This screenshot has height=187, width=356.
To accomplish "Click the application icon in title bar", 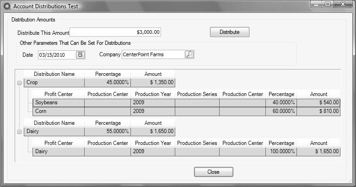I will point(7,6).
